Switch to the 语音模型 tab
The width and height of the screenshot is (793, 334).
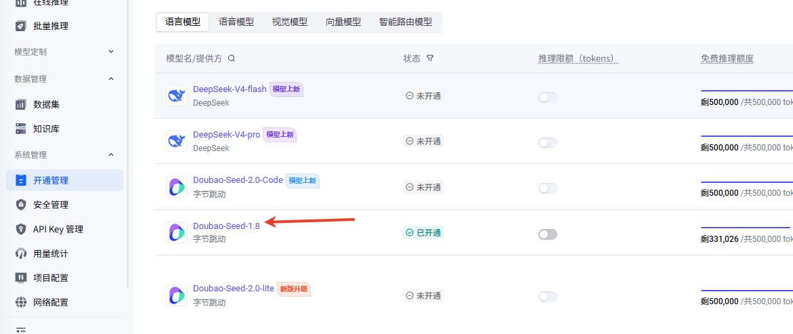point(236,22)
